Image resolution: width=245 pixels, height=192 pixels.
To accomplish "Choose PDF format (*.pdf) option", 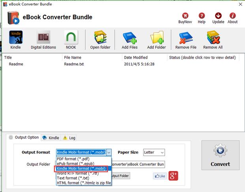I will (84, 159).
